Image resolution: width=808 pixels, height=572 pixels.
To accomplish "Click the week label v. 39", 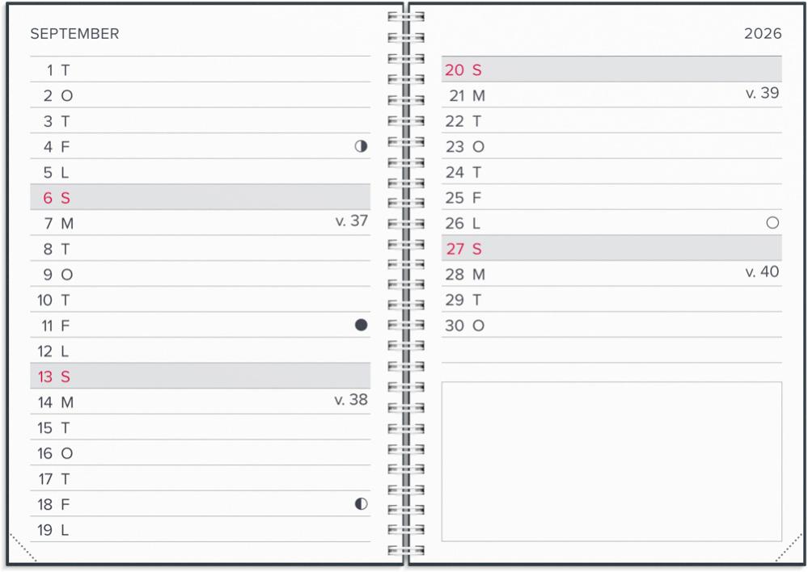I will [x=762, y=93].
